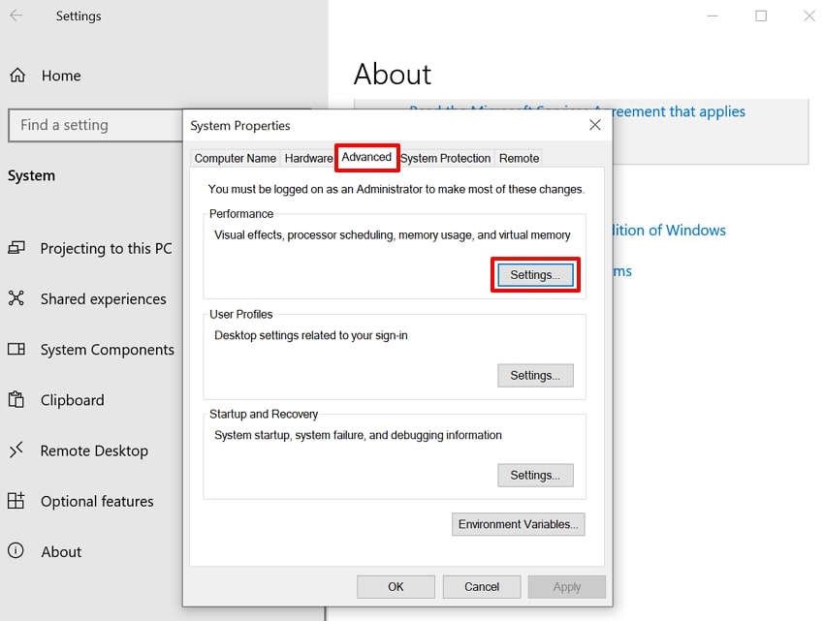The height and width of the screenshot is (621, 824).
Task: Open Remote Desktop settings
Action: click(x=16, y=450)
